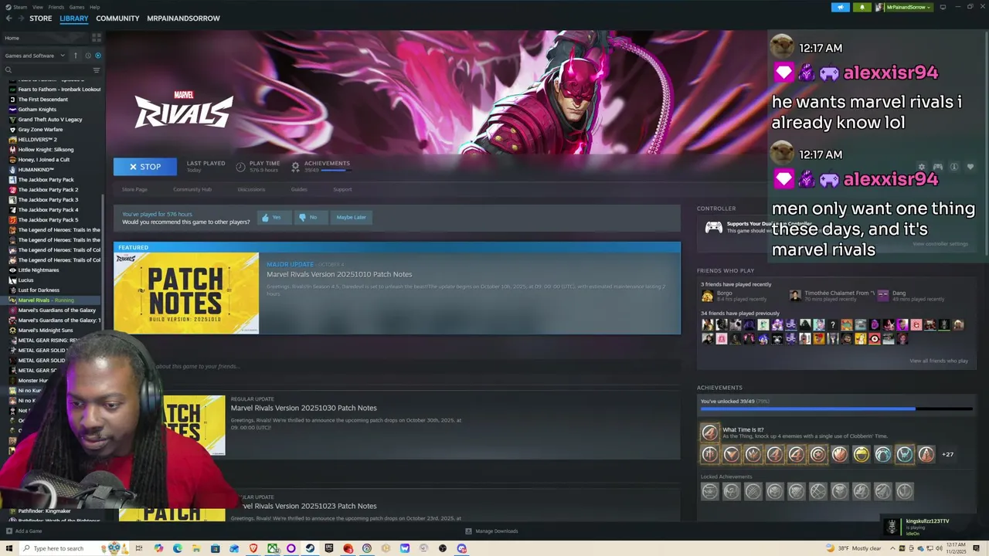This screenshot has height=556, width=989.
Task: Open Marvel Rivals Version 20251030 Patch Notes
Action: pyautogui.click(x=304, y=408)
